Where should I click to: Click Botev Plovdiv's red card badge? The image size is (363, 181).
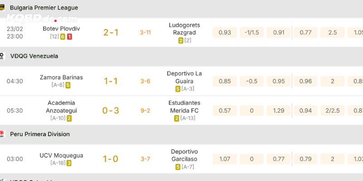pyautogui.click(x=69, y=37)
